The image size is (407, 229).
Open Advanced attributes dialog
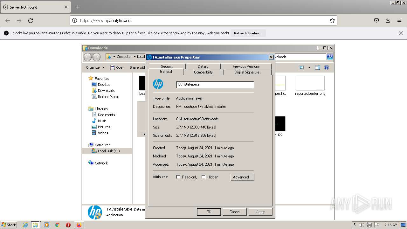tap(242, 177)
